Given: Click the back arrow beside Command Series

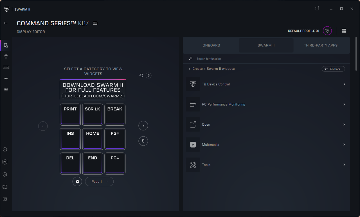Looking at the screenshot, I should 6,23.
